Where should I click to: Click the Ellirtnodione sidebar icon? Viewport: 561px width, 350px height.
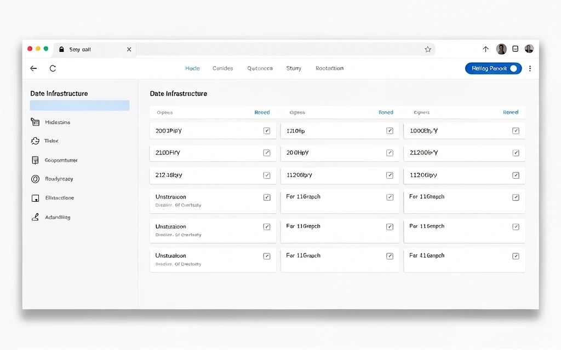(35, 198)
